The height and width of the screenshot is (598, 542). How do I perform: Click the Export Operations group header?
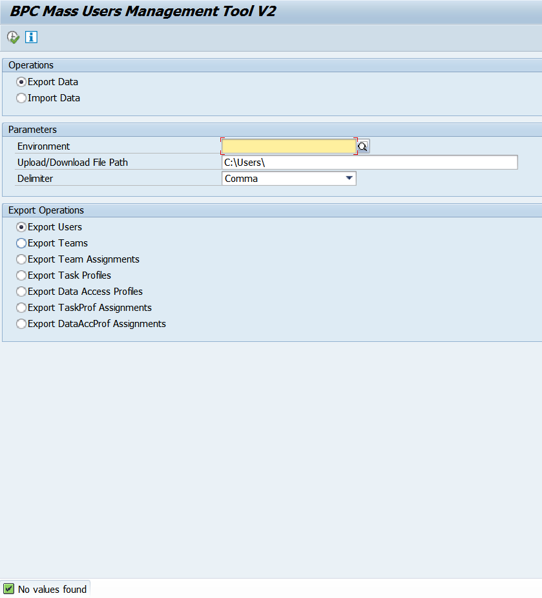pyautogui.click(x=47, y=210)
